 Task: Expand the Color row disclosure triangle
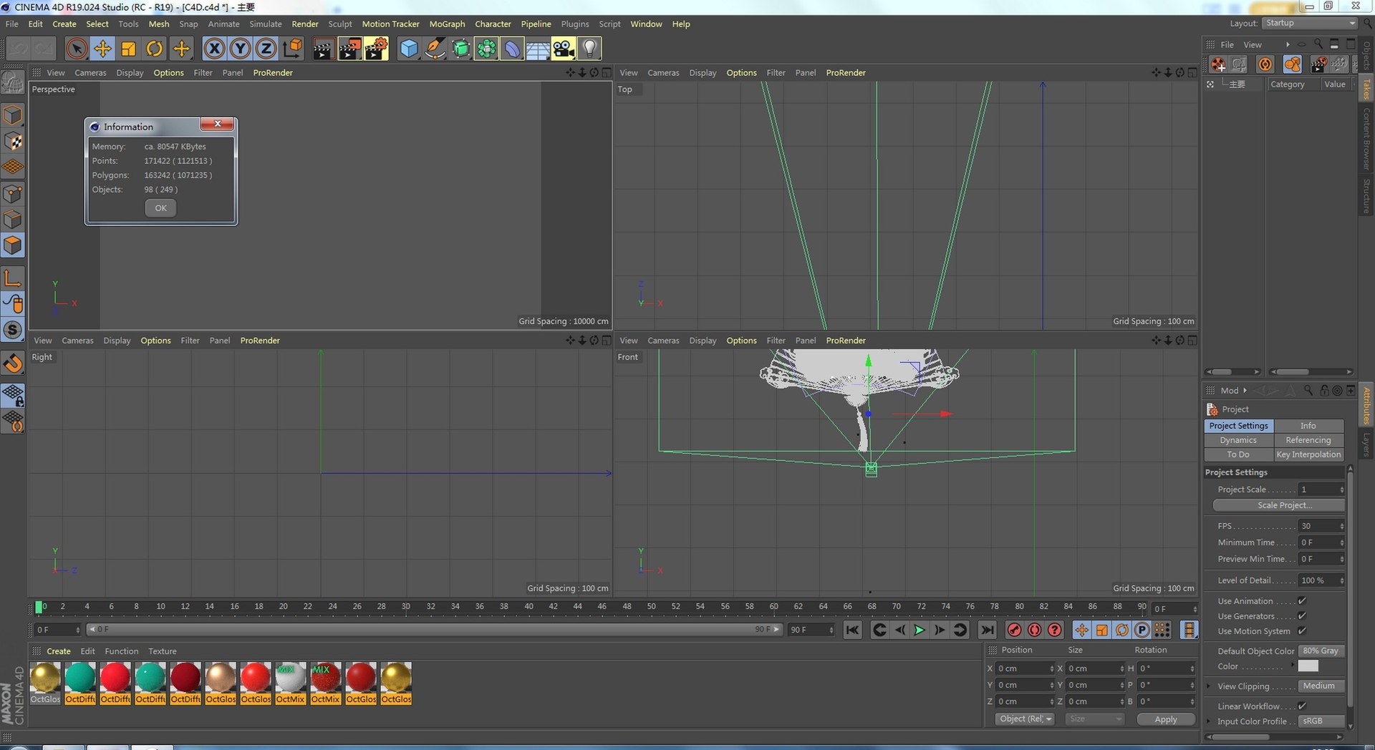[1293, 666]
